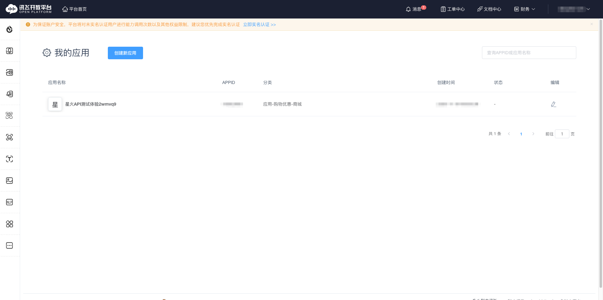
Task: Open speech synthesis speaker sidebar icon
Action: [x=9, y=72]
